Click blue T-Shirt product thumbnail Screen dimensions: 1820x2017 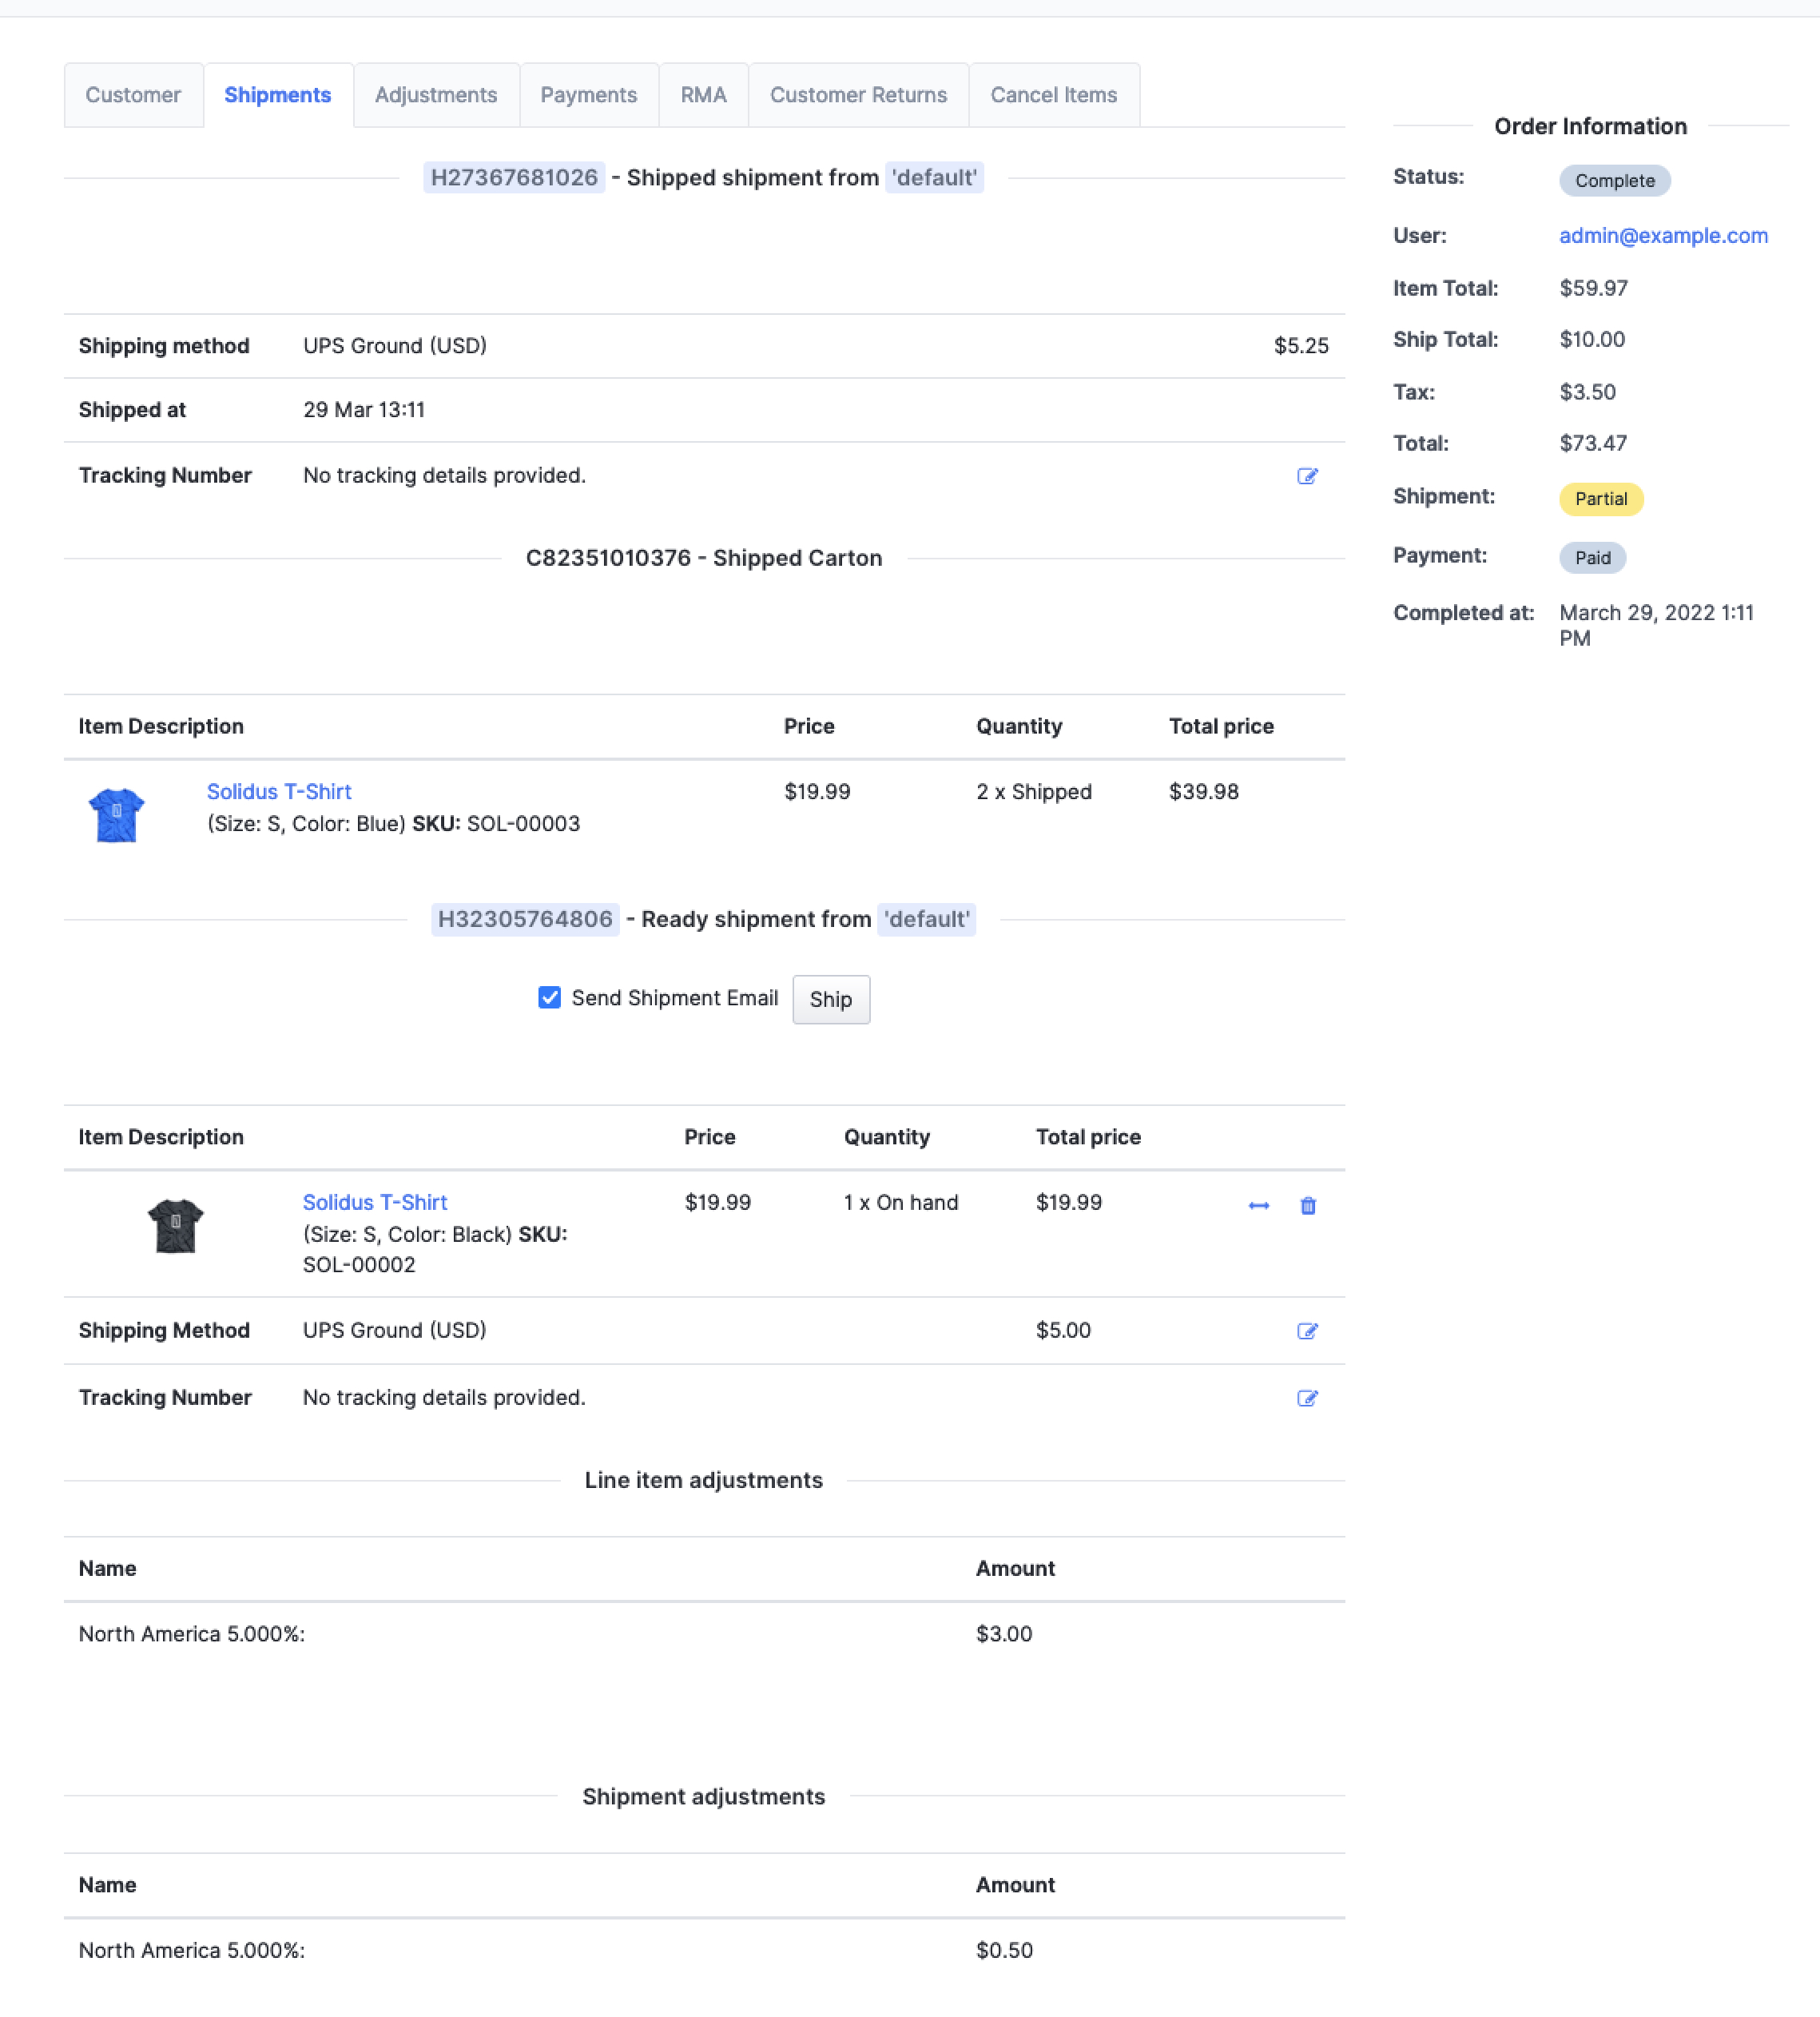pyautogui.click(x=117, y=814)
